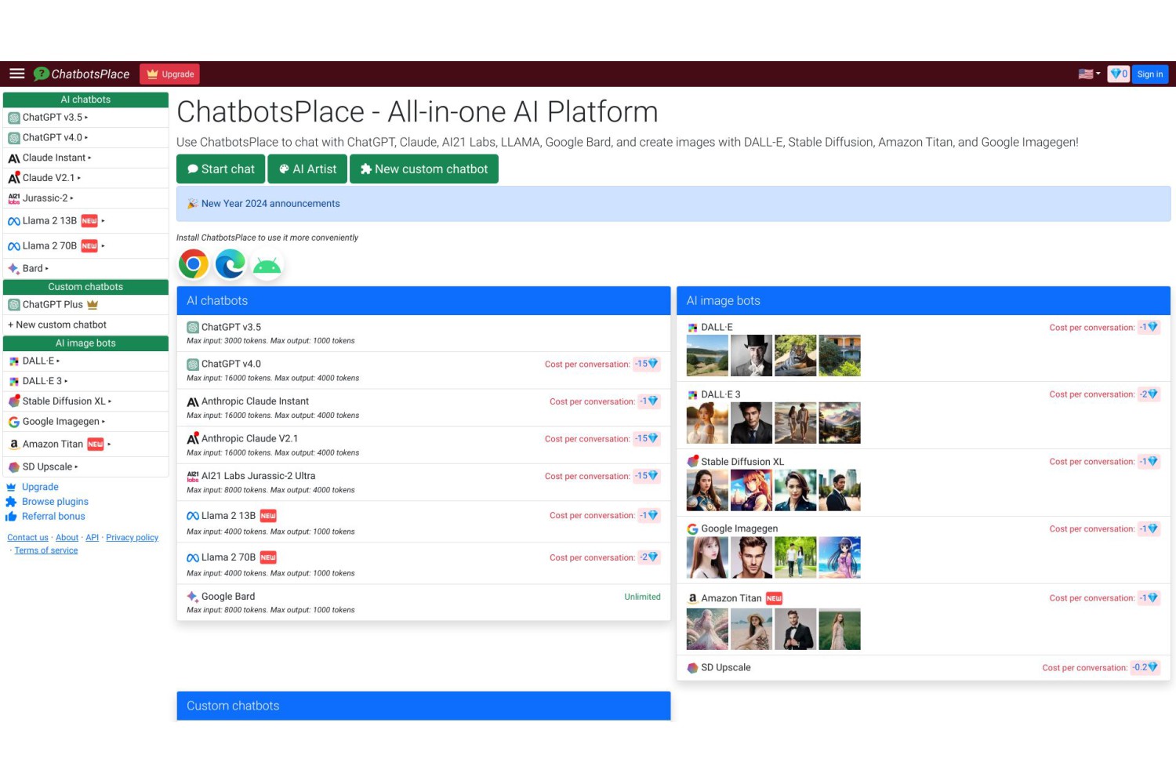Click the Stable Diffusion XL title in image bots panel

742,462
